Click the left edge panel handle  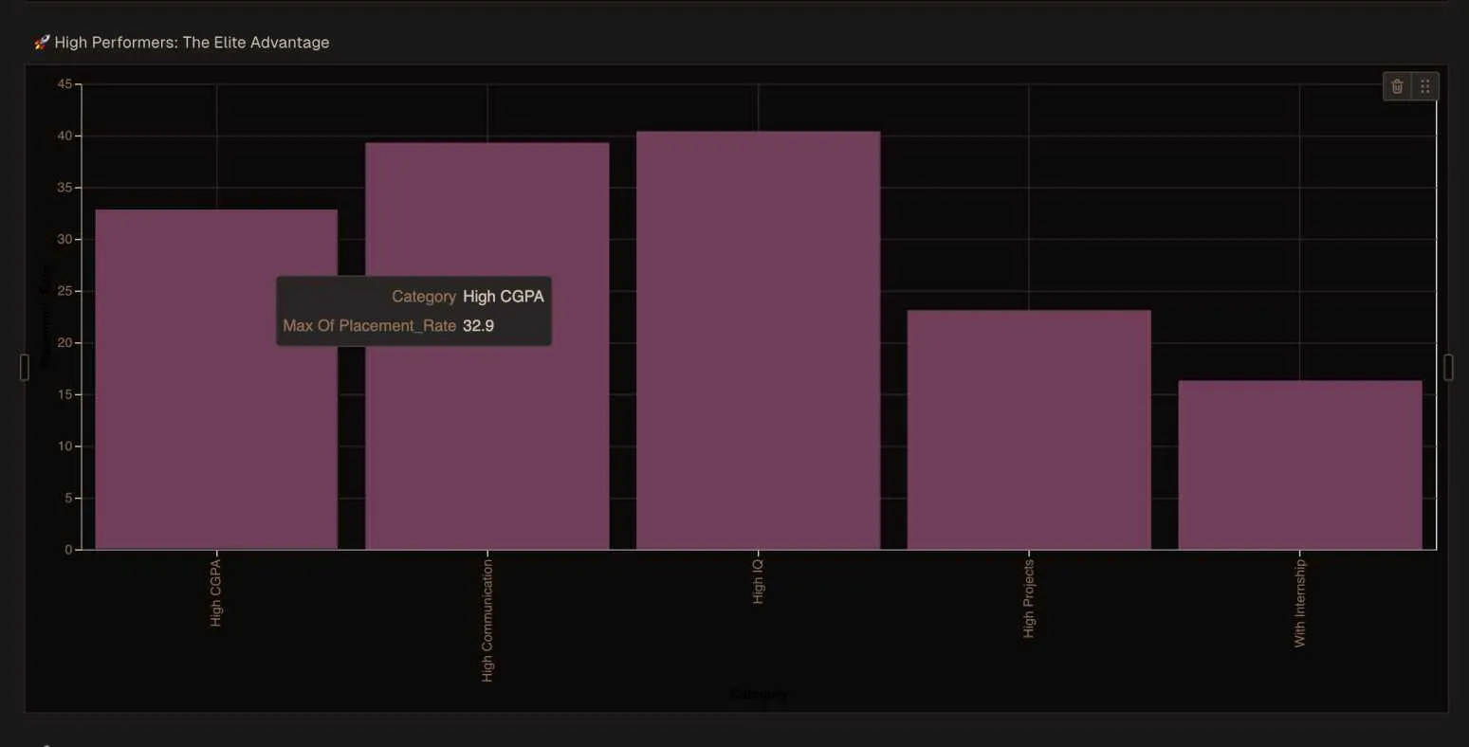tap(24, 366)
